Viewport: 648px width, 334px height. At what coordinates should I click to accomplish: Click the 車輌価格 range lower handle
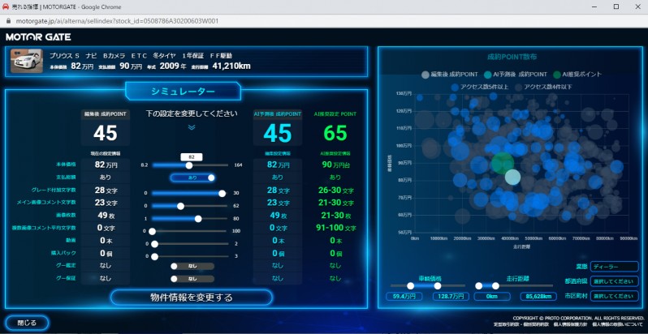(x=410, y=285)
